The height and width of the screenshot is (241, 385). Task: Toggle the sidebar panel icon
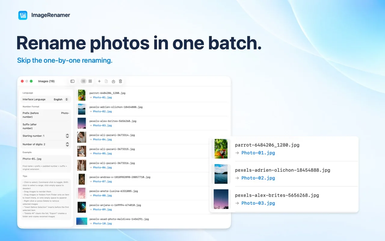pyautogui.click(x=72, y=81)
